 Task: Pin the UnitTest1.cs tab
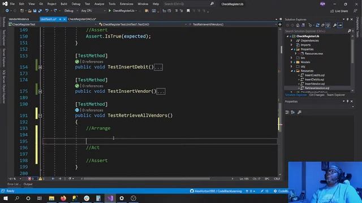[x=60, y=19]
